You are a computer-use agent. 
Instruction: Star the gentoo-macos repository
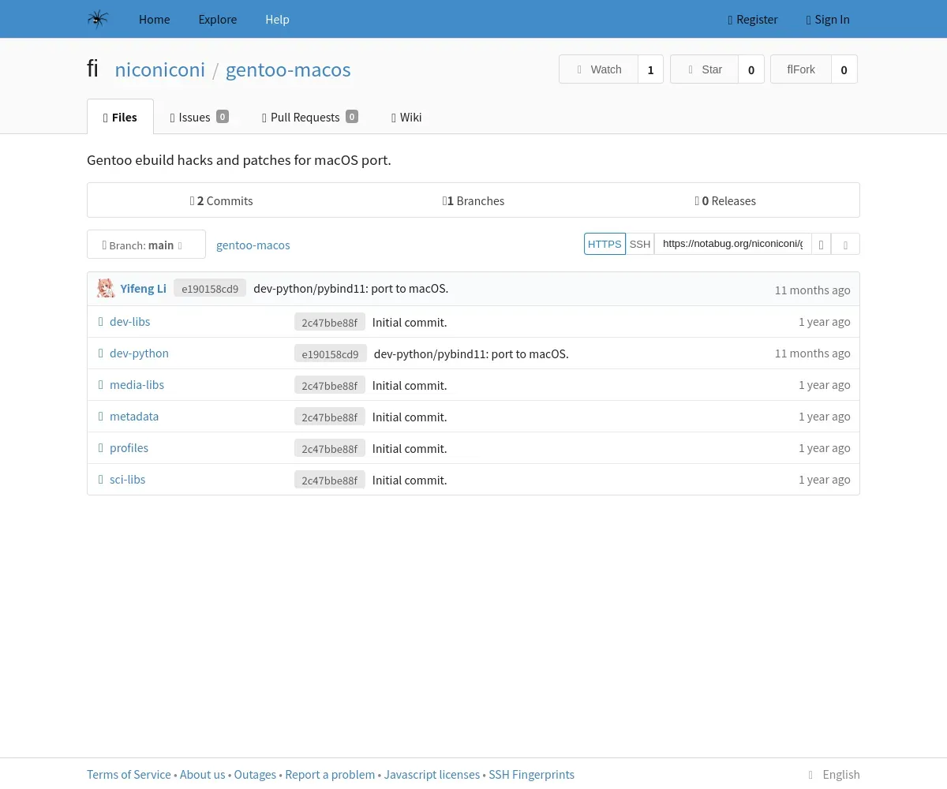[705, 69]
